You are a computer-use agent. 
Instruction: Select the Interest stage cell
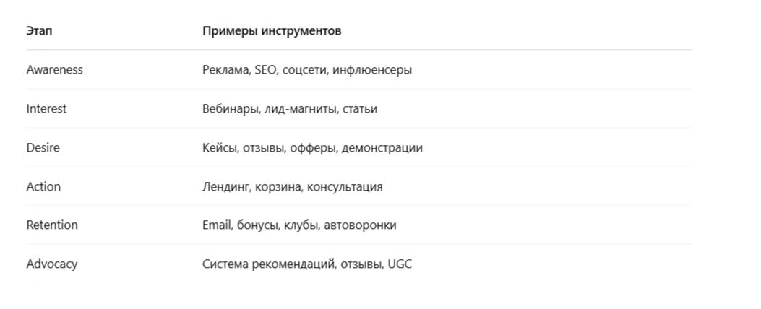[46, 109]
